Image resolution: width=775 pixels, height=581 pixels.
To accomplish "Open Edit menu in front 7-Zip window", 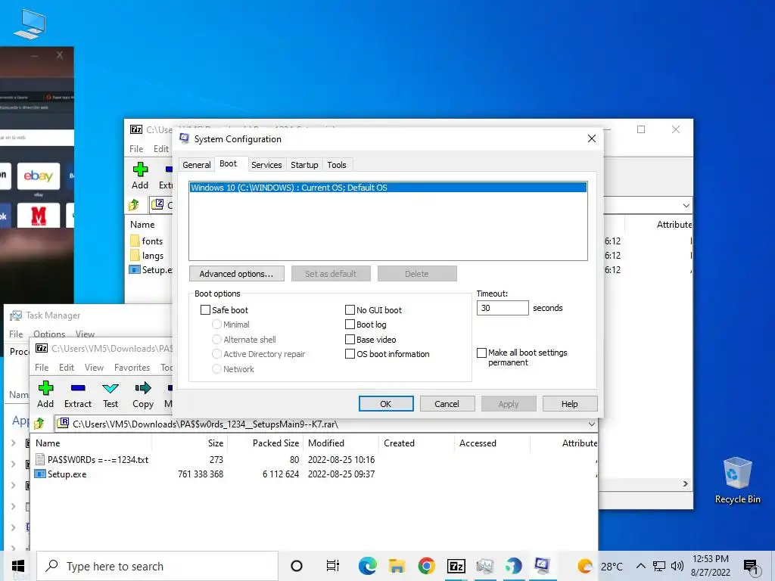I will 67,367.
